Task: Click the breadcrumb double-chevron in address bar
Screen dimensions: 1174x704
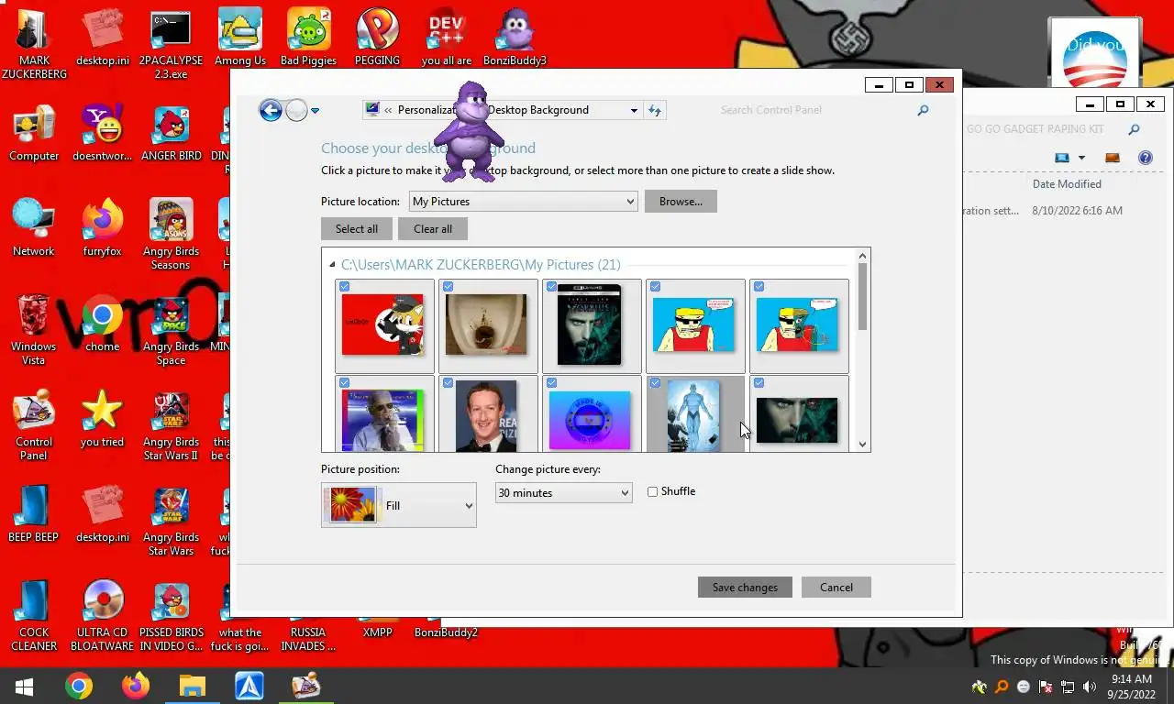Action: 389,110
